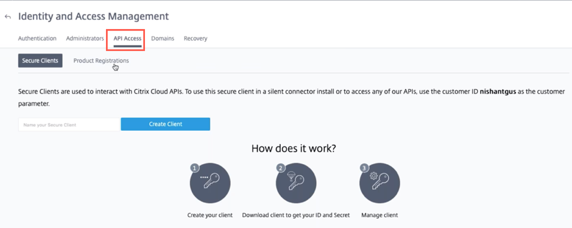Click the Create your client caption
Screen dimensions: 572x228
(210, 215)
